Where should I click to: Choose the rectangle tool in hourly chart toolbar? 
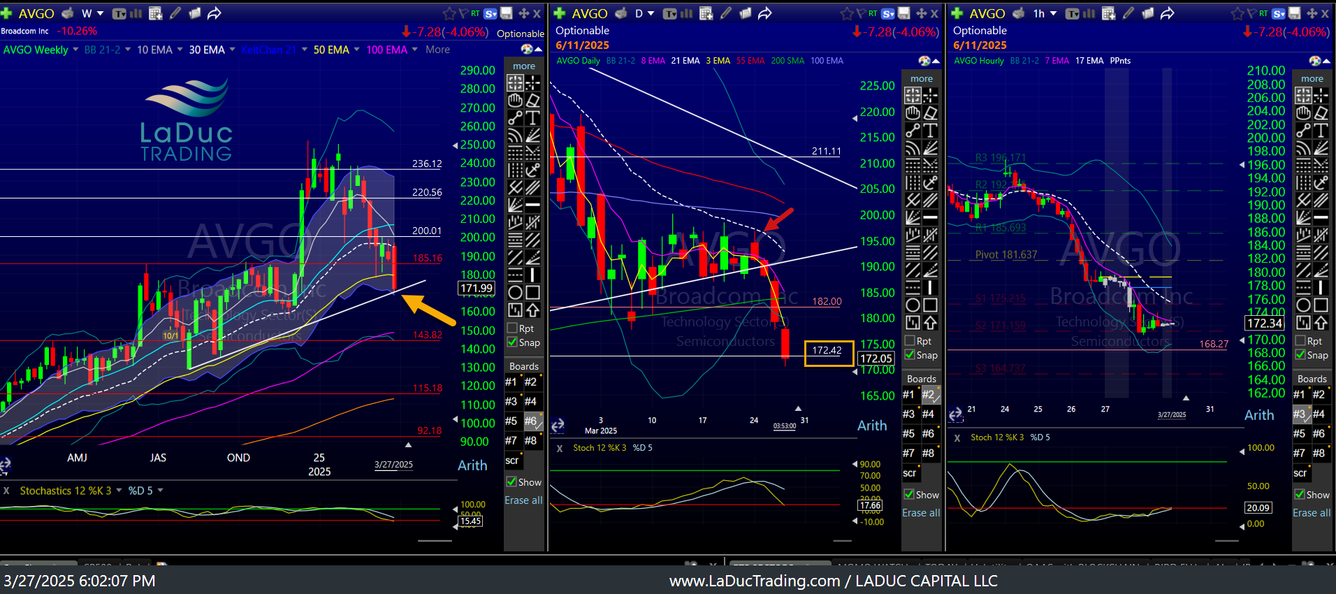(1321, 305)
